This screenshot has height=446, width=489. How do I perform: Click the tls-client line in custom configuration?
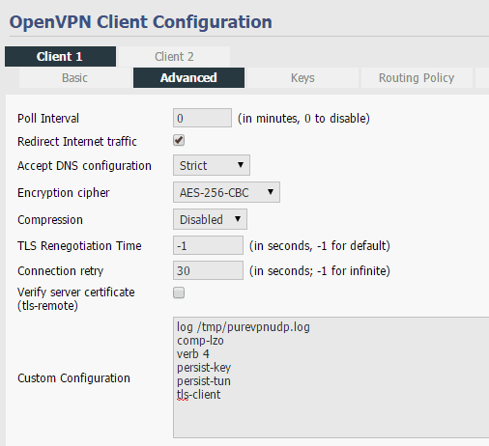coord(199,395)
